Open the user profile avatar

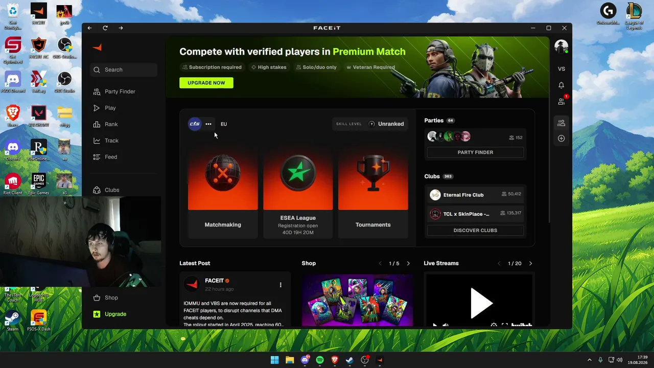point(561,47)
